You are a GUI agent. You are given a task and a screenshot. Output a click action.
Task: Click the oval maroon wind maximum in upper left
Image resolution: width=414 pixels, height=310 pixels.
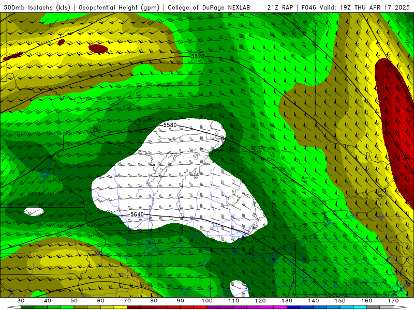(x=98, y=49)
